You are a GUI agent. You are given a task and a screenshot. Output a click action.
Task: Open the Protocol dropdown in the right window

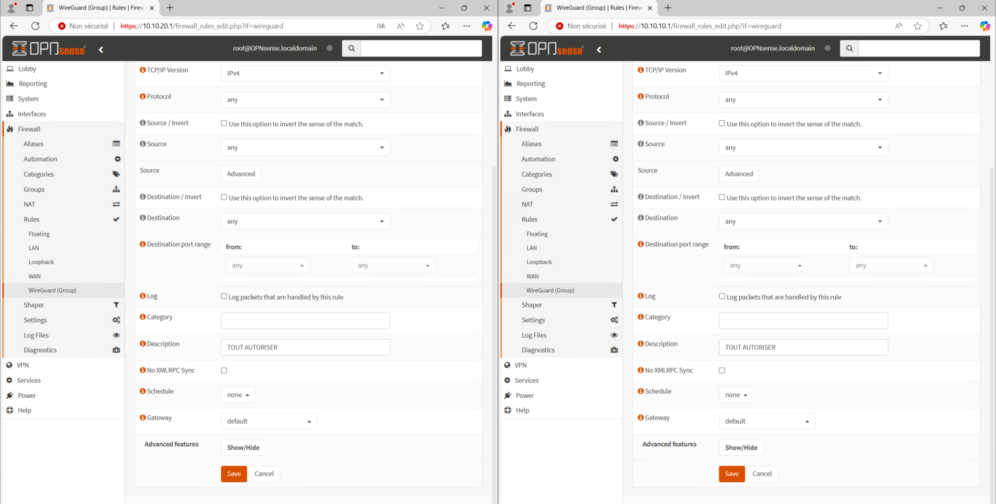click(x=803, y=100)
